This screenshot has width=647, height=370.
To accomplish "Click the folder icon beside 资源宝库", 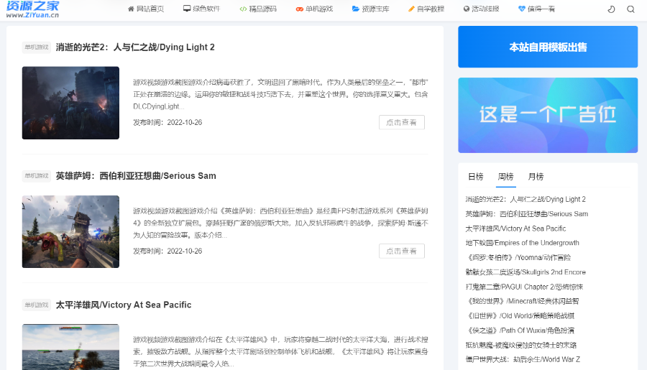I will pyautogui.click(x=356, y=9).
